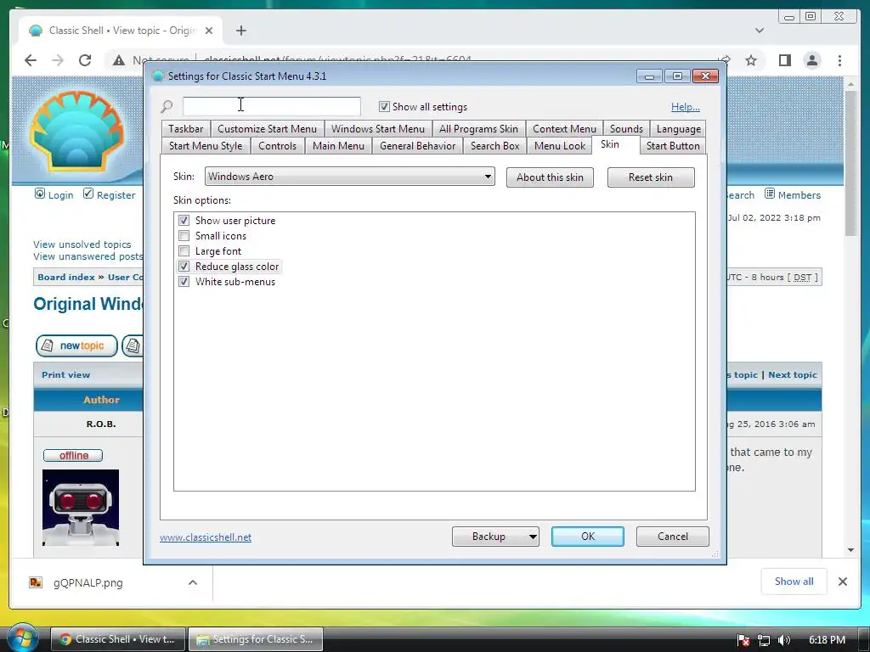The height and width of the screenshot is (652, 870).
Task: Uncheck Reduce glass color
Action: point(184,266)
